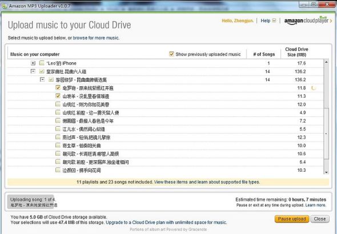Minimize the Amazon MP3 Uploader window
337x234 pixels.
[x=304, y=5]
